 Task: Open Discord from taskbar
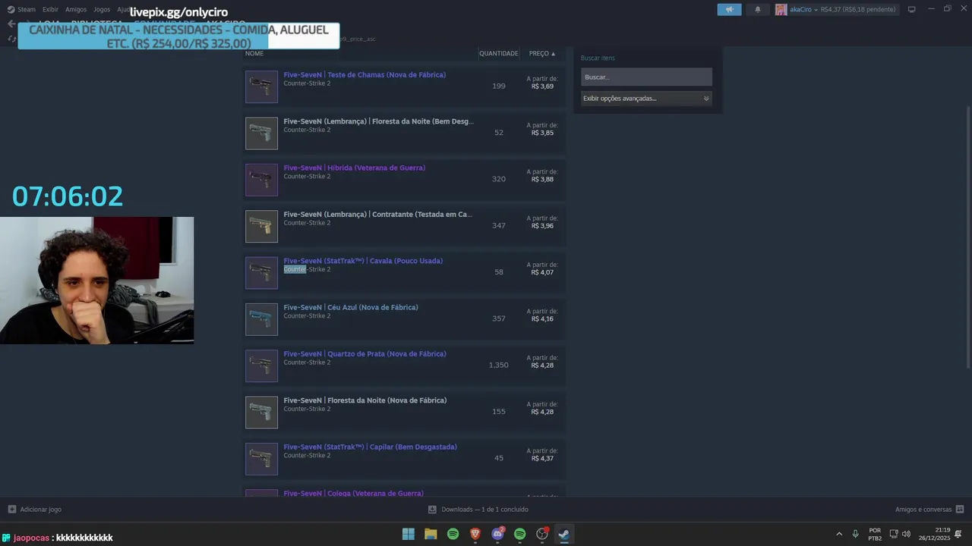point(498,534)
